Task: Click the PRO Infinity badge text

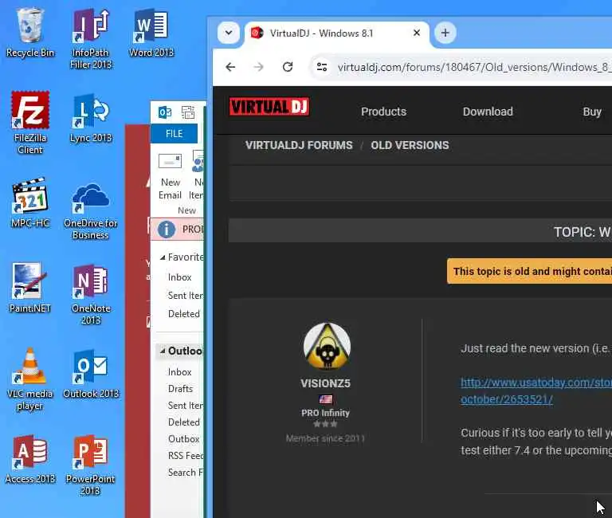Action: [x=325, y=413]
